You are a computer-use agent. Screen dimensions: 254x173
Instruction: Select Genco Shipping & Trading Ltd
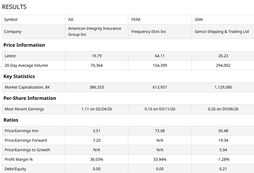(222, 31)
